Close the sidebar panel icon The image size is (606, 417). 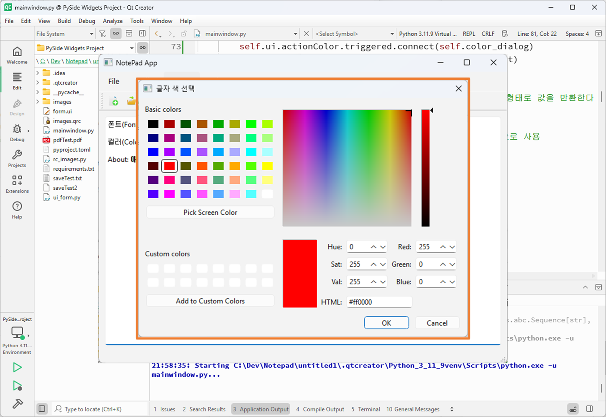tap(142, 34)
